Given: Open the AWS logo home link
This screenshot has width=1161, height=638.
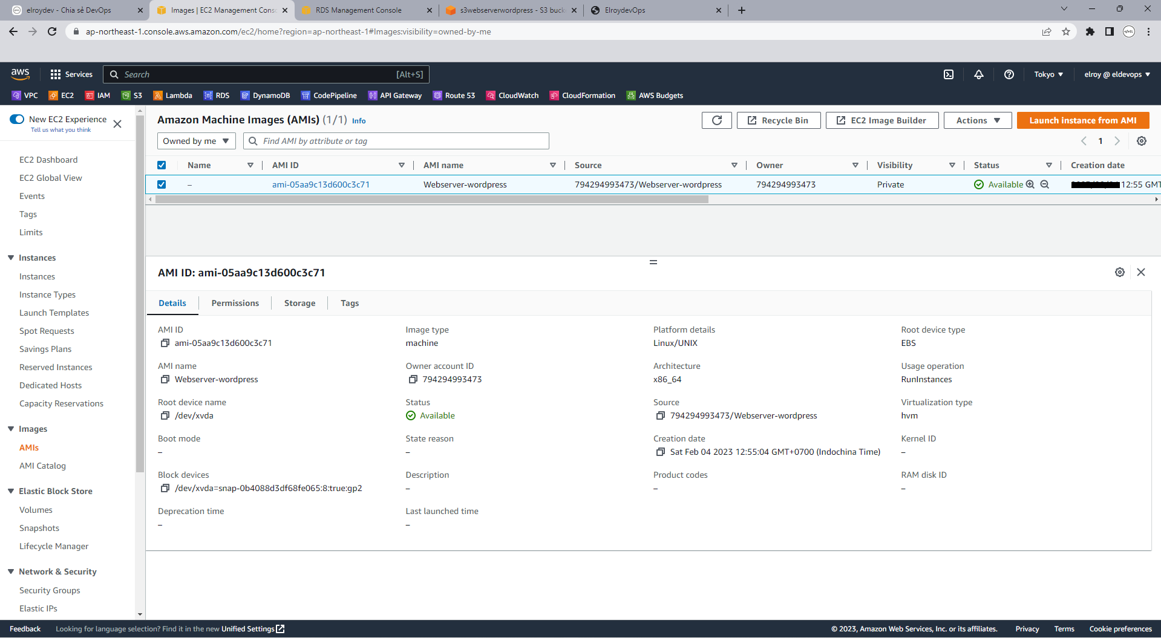Looking at the screenshot, I should 20,74.
